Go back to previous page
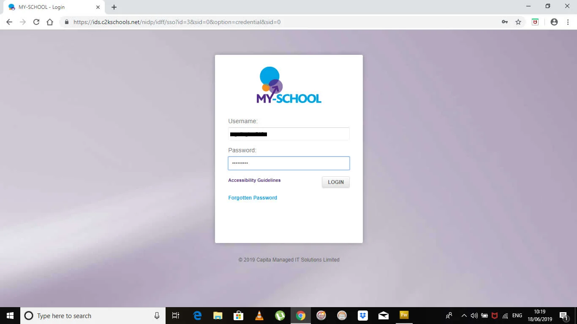 tap(9, 22)
